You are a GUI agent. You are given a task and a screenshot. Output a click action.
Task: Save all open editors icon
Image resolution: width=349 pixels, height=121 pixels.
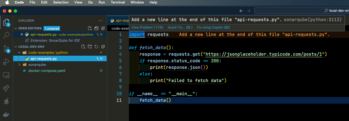(96, 28)
